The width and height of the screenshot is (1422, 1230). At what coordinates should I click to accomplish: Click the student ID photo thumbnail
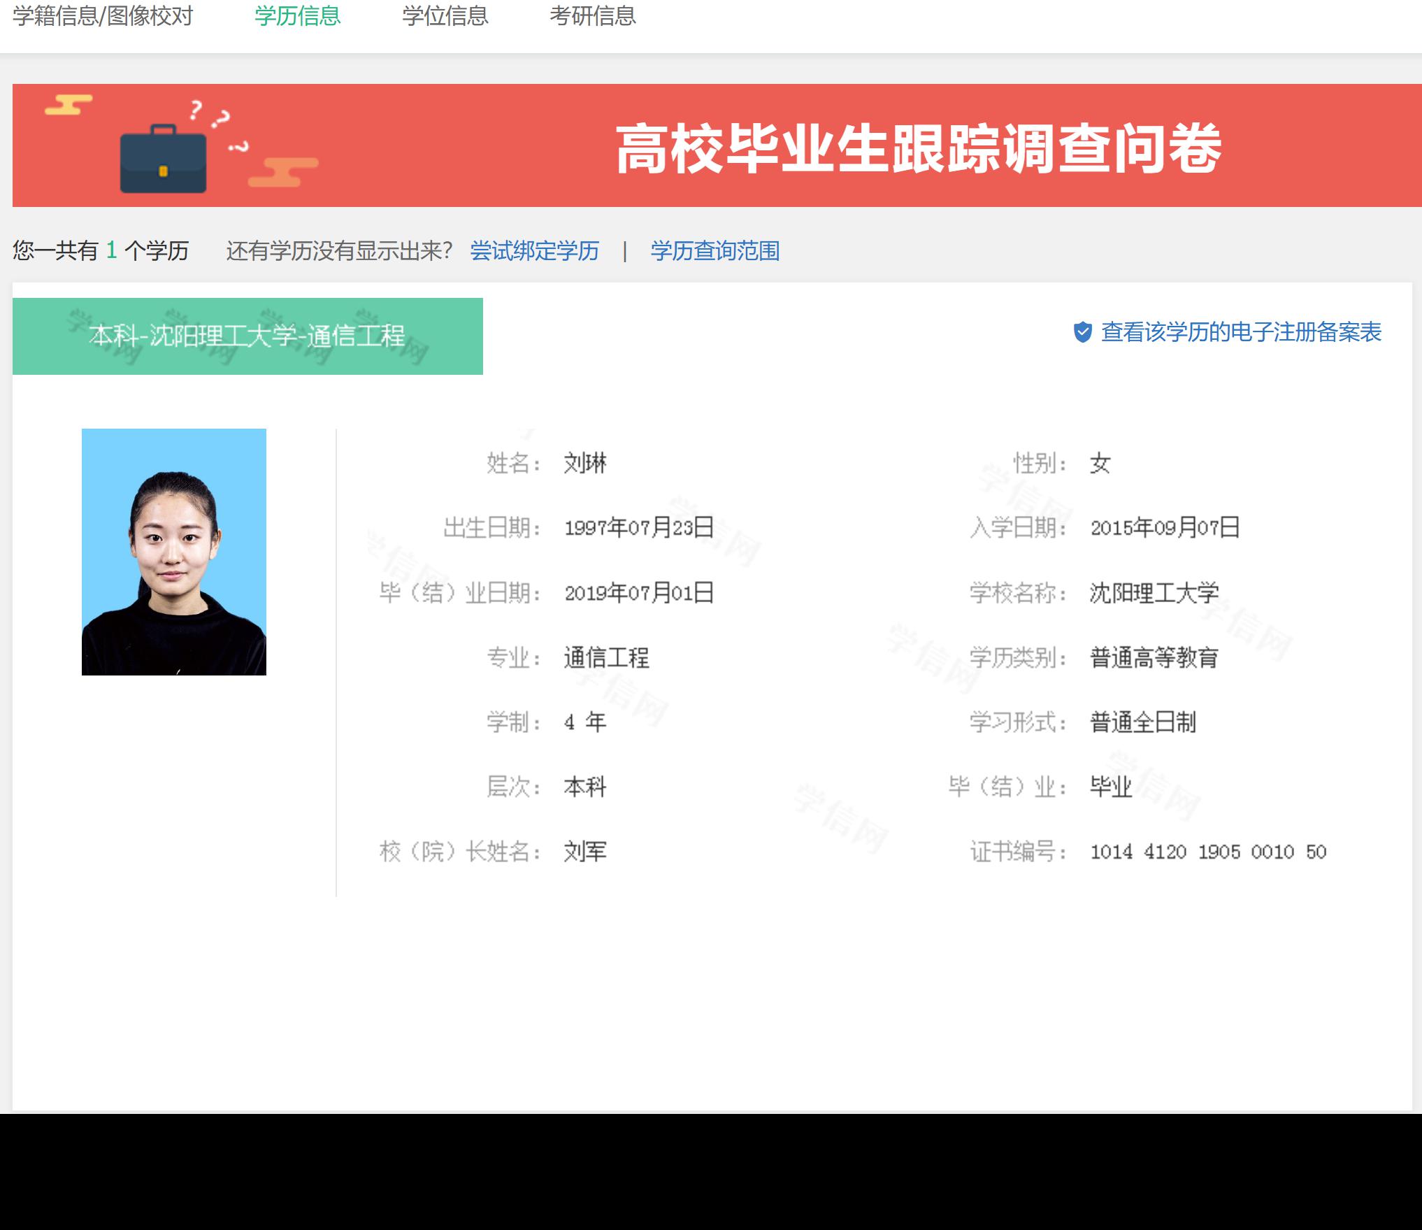[174, 552]
